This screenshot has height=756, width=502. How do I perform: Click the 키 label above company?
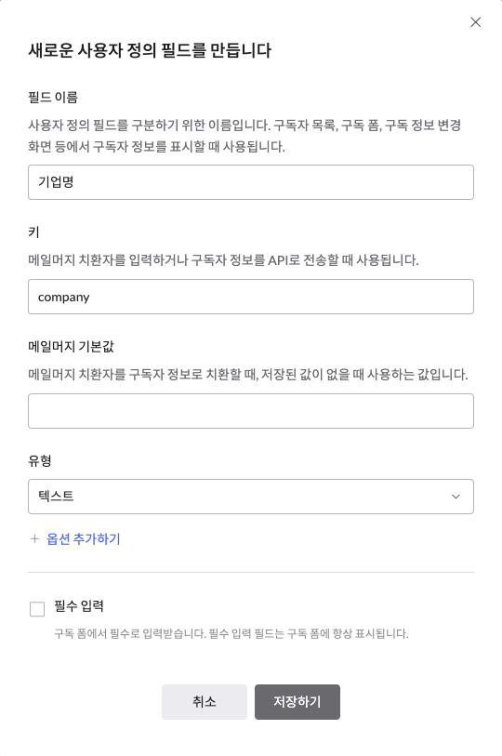[33, 232]
